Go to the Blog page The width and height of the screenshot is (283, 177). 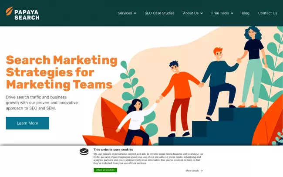(x=246, y=13)
